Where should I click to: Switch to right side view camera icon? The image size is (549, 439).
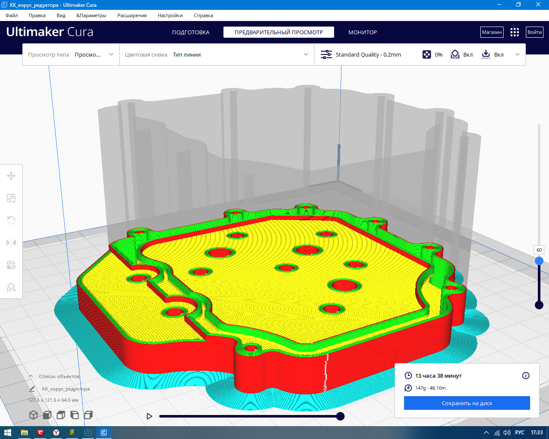(x=88, y=415)
